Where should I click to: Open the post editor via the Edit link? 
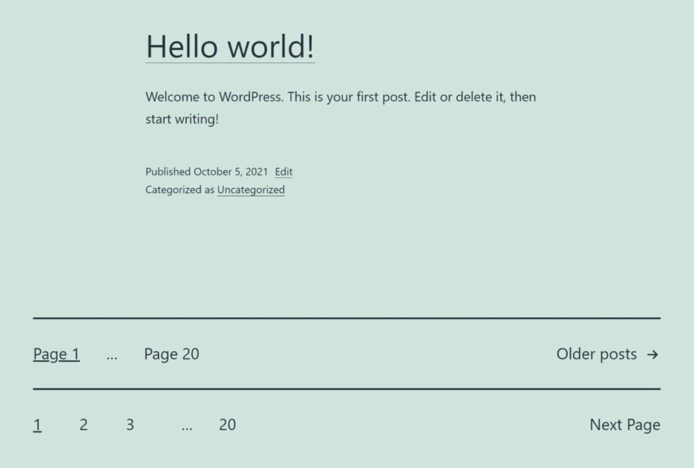283,171
